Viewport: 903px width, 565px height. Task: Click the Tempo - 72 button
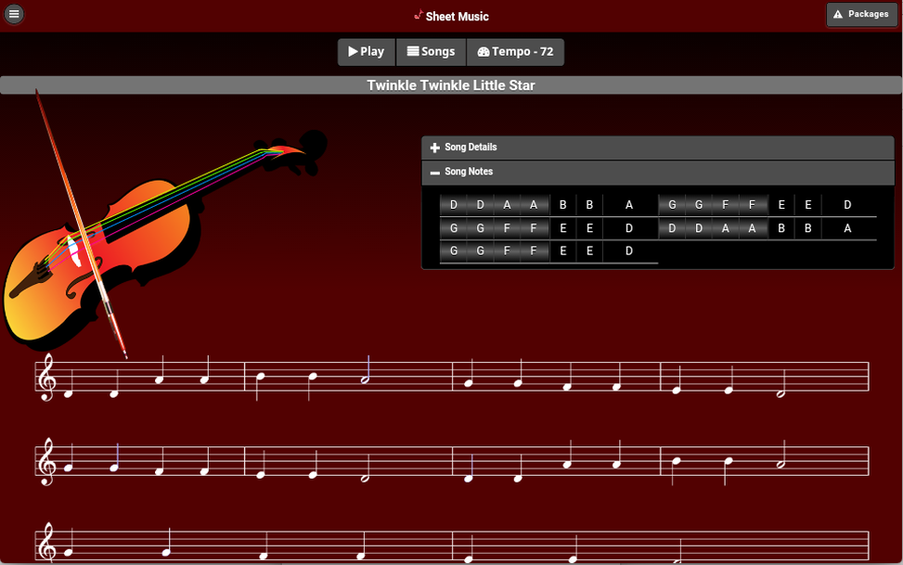pos(515,52)
